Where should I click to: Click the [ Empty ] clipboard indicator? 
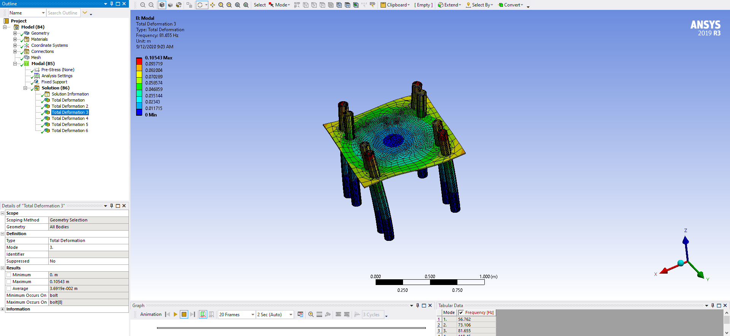[x=424, y=5]
